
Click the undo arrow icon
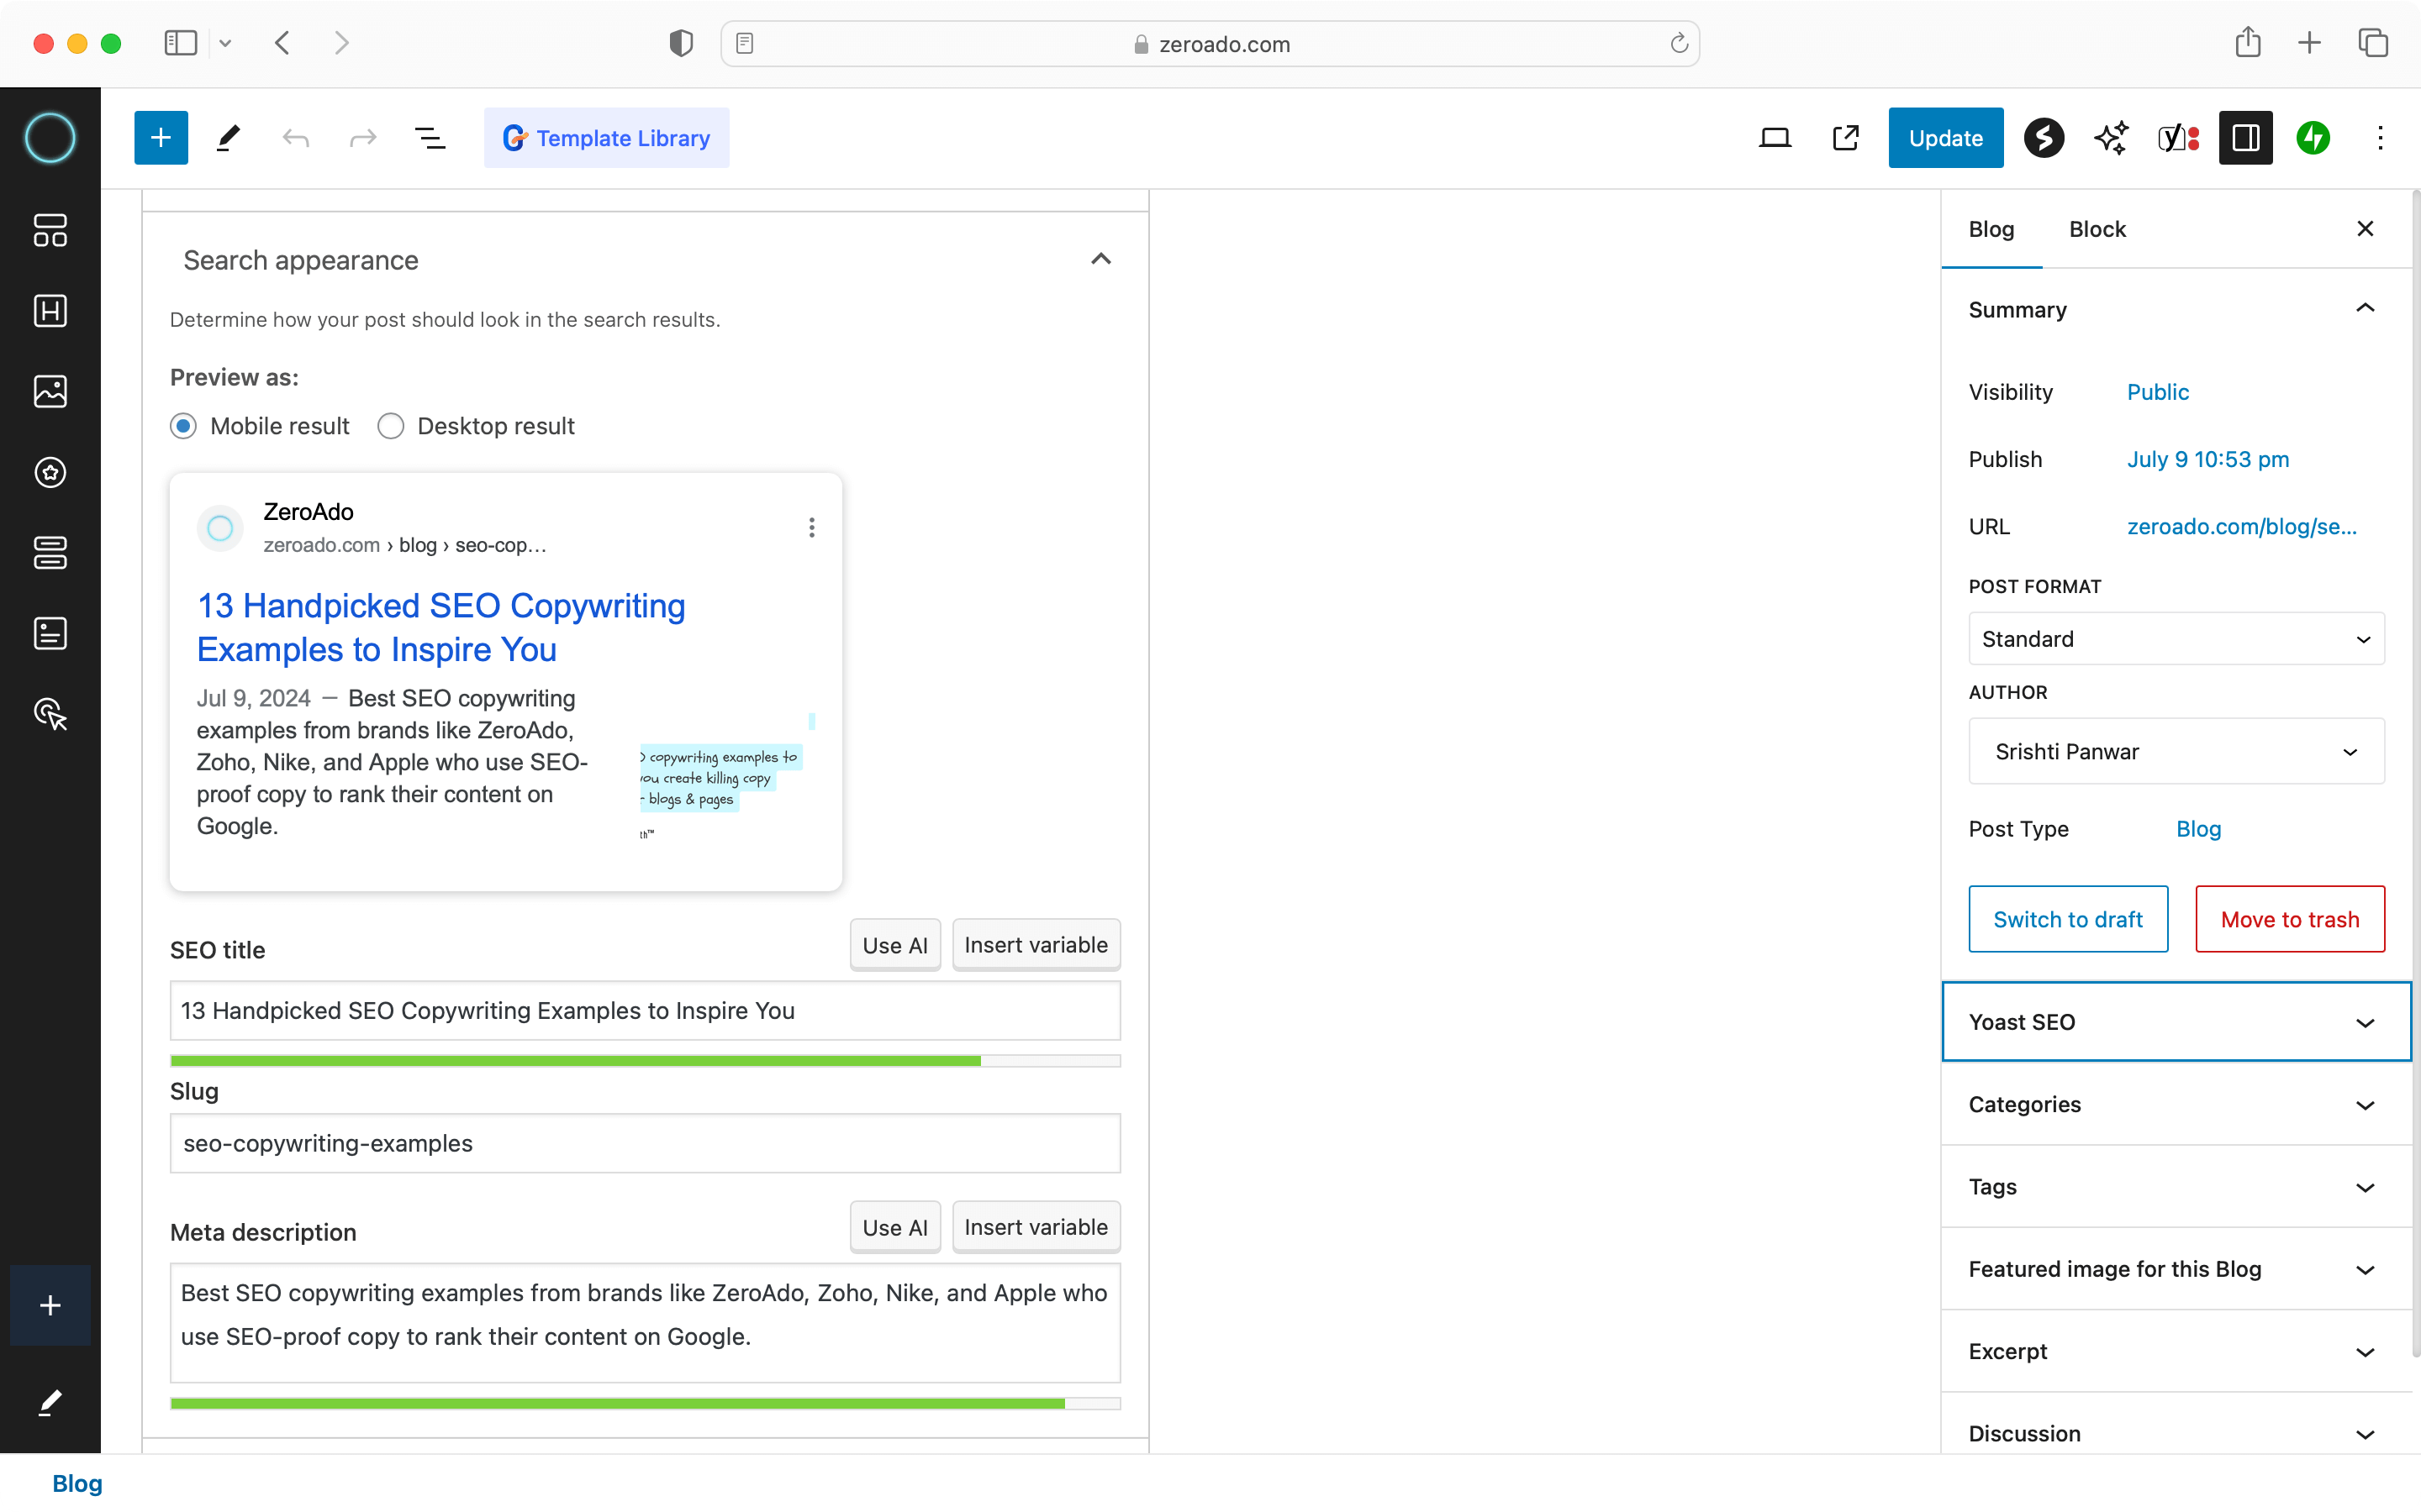296,138
